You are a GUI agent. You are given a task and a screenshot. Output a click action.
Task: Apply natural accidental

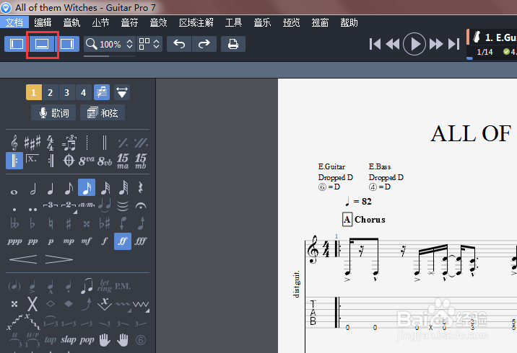click(51, 223)
